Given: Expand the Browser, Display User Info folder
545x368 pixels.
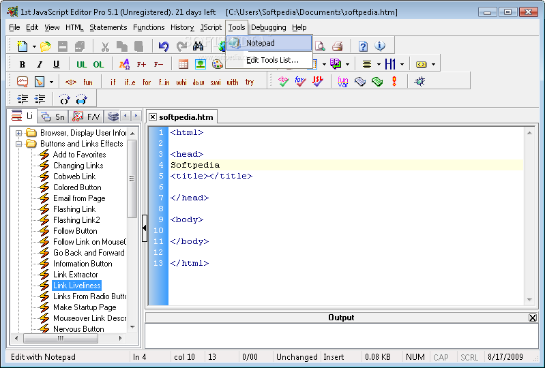Looking at the screenshot, I should pyautogui.click(x=19, y=133).
